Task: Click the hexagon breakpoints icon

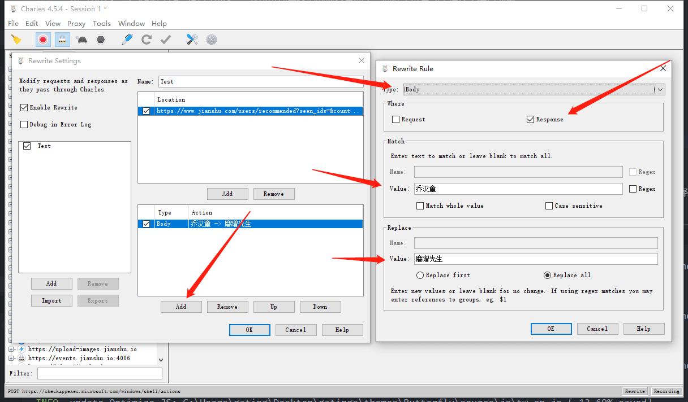Action: [x=101, y=40]
